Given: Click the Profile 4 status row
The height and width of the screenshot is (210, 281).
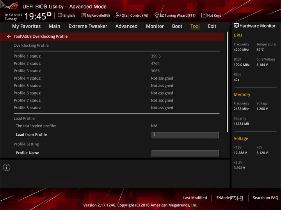Looking at the screenshot, I should click(x=116, y=78).
